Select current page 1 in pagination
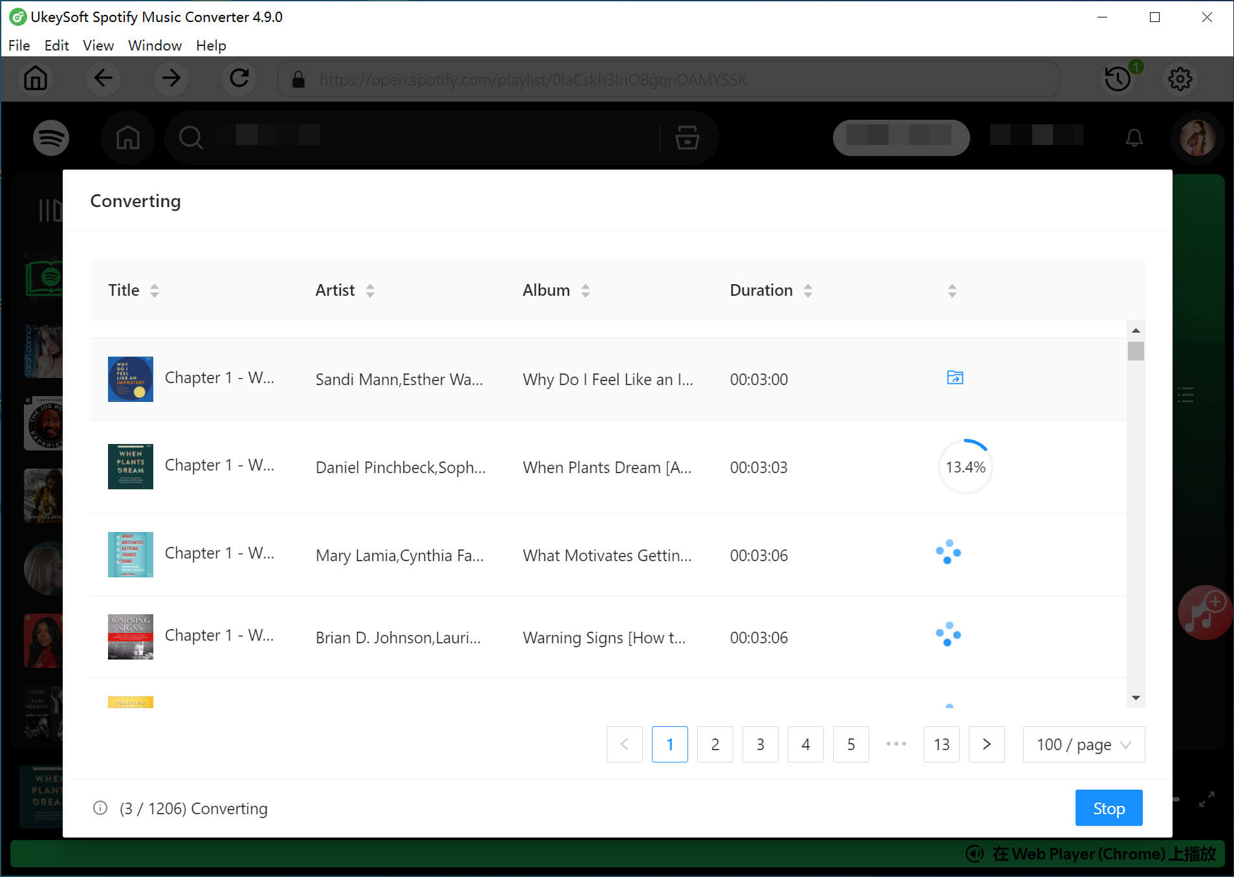The image size is (1234, 877). [x=669, y=744]
